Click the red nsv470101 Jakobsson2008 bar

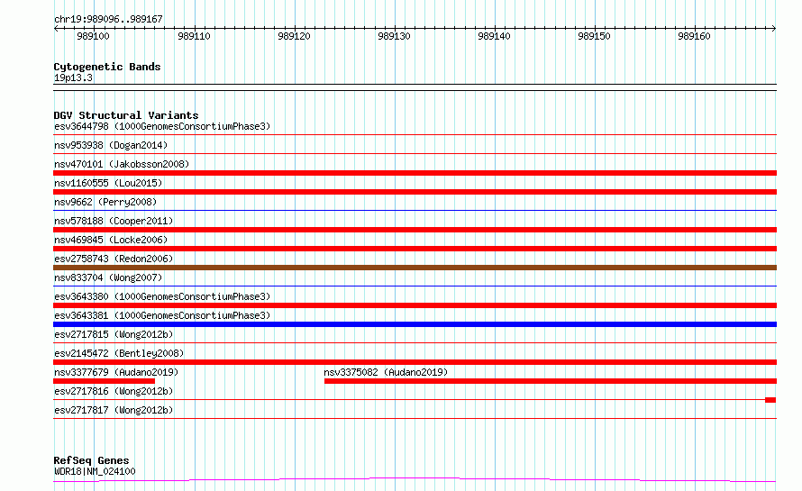pos(415,173)
